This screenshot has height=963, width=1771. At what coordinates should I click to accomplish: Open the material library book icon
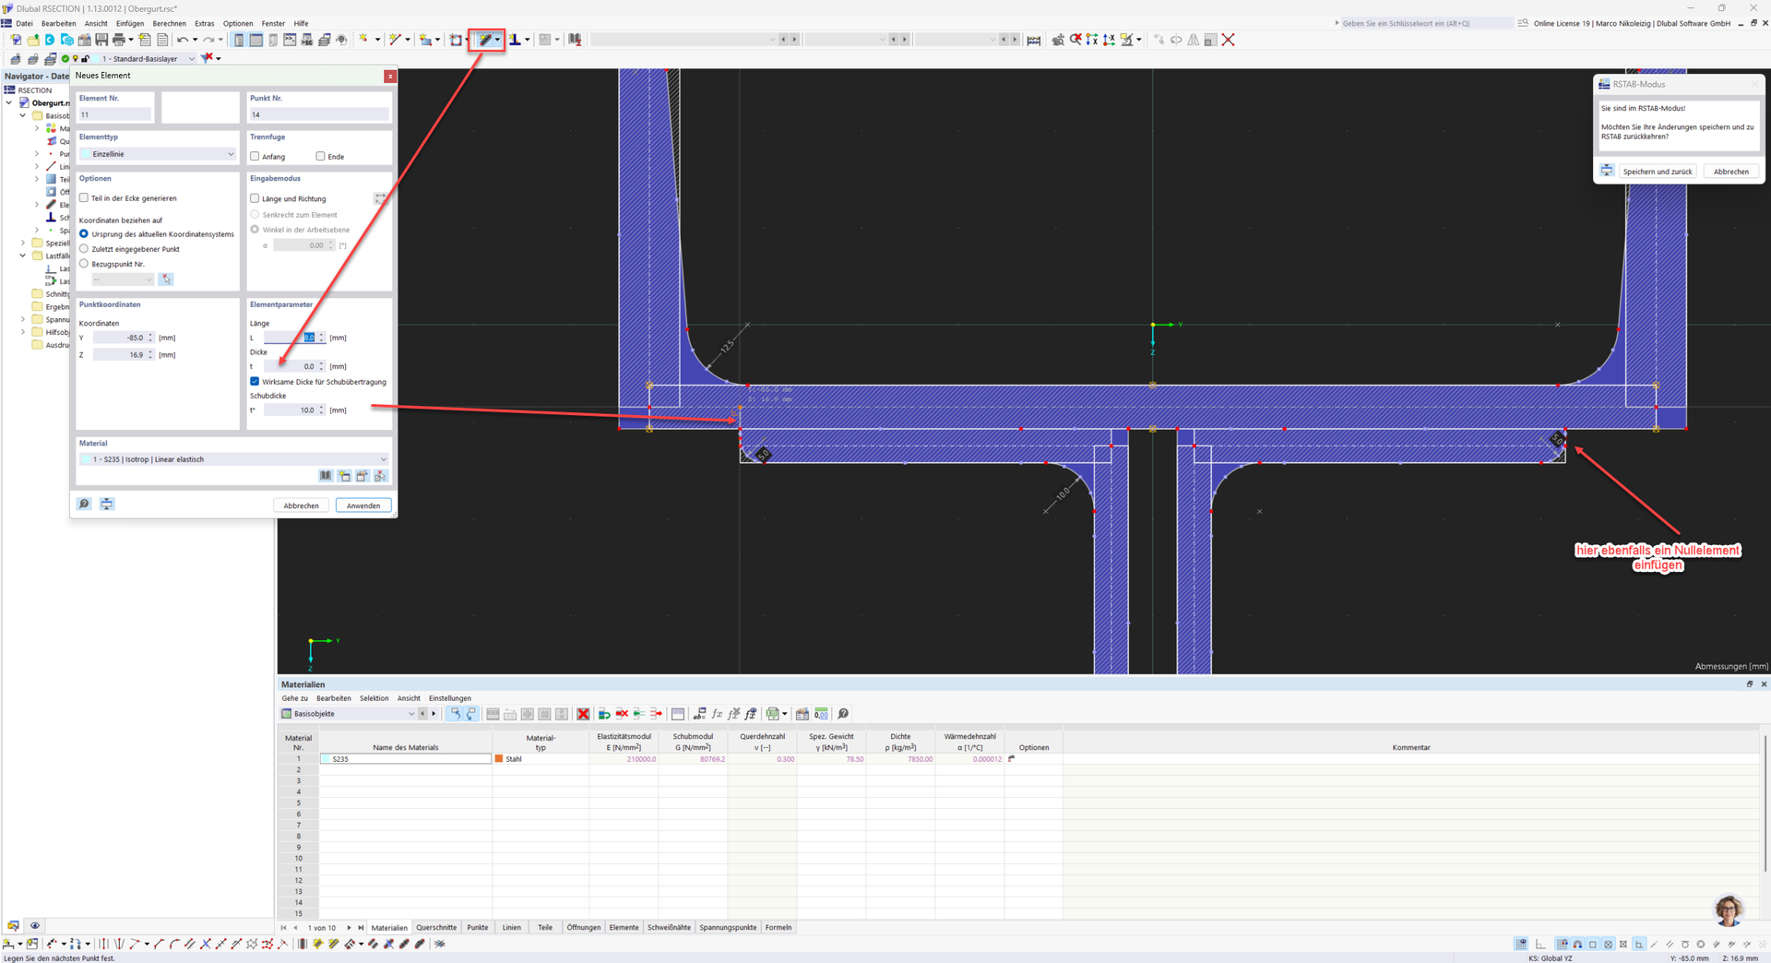click(326, 476)
